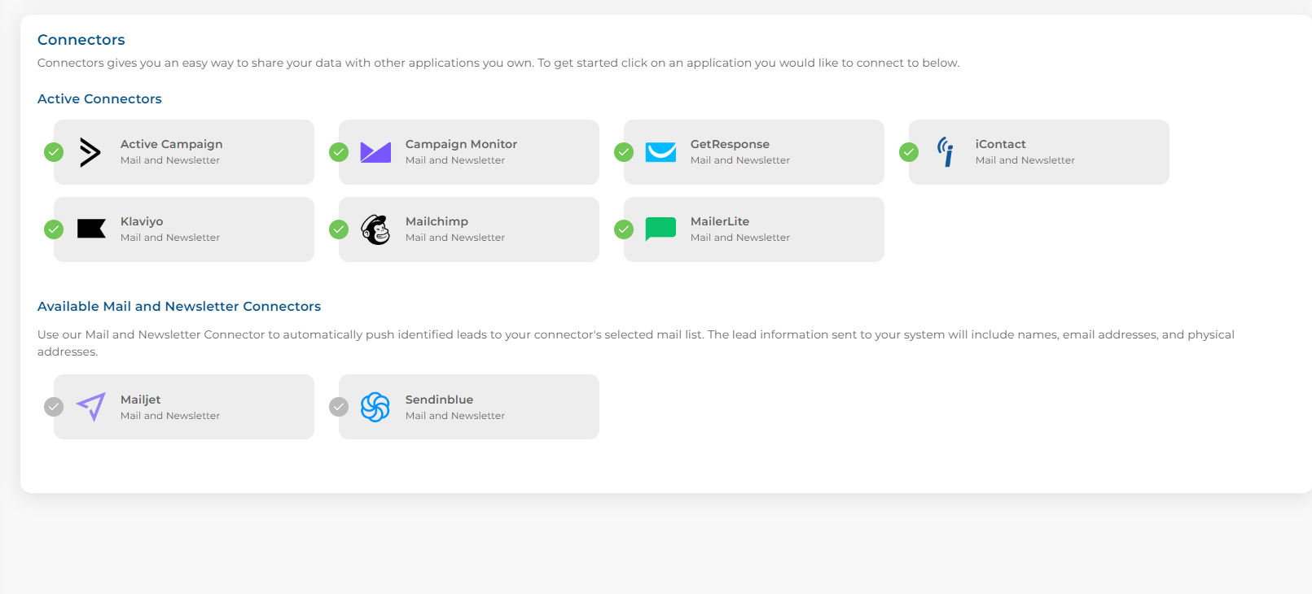Viewport: 1312px width, 594px height.
Task: Click the "Use our Mail and Newsletter Connector" paragraph
Action: [636, 343]
